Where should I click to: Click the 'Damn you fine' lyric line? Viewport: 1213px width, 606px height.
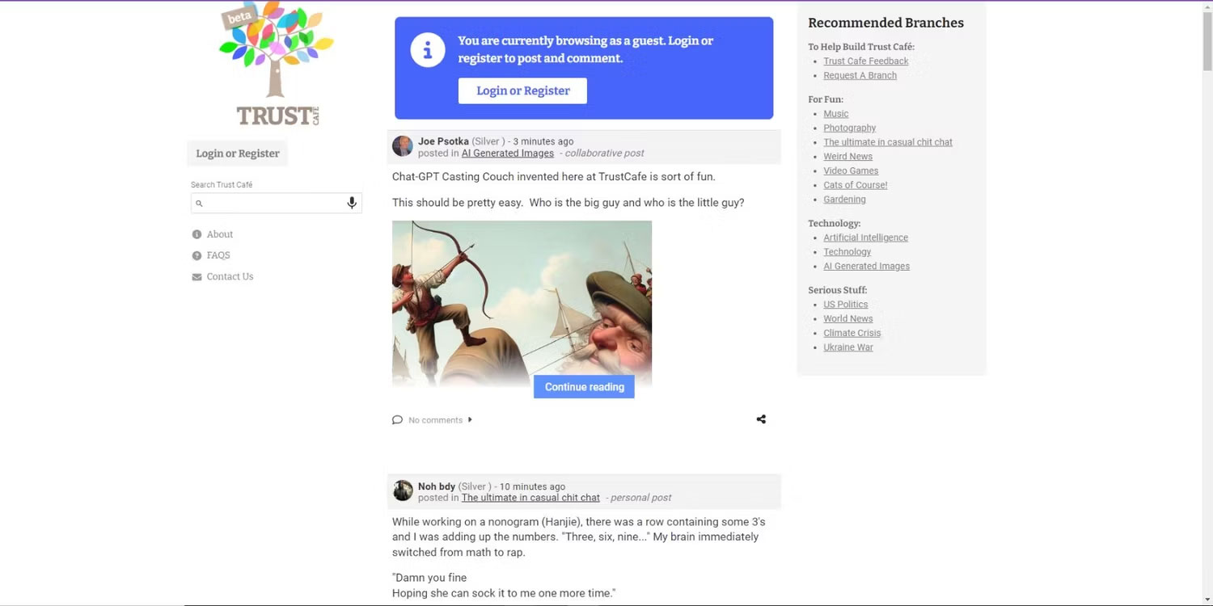coord(429,578)
